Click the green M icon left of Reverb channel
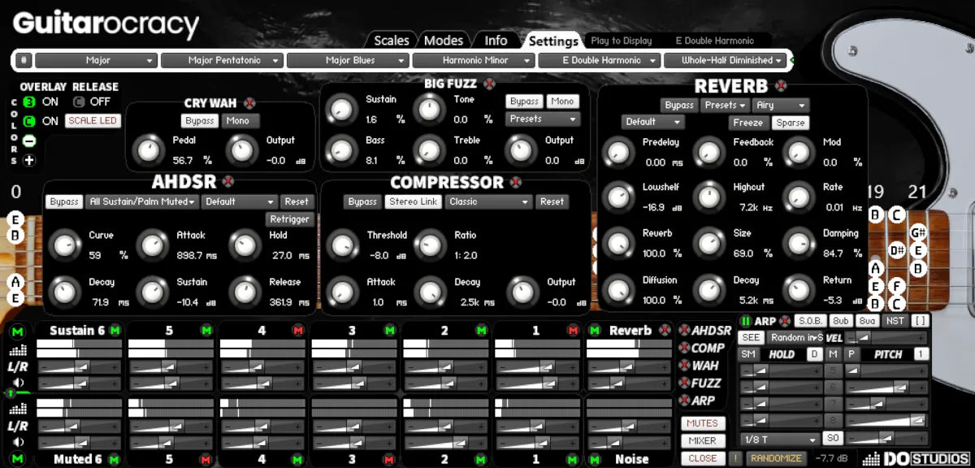The width and height of the screenshot is (975, 468). point(596,331)
